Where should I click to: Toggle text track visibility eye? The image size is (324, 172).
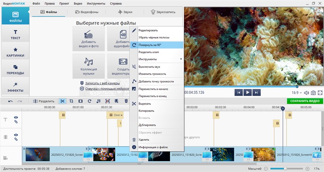coord(16,118)
